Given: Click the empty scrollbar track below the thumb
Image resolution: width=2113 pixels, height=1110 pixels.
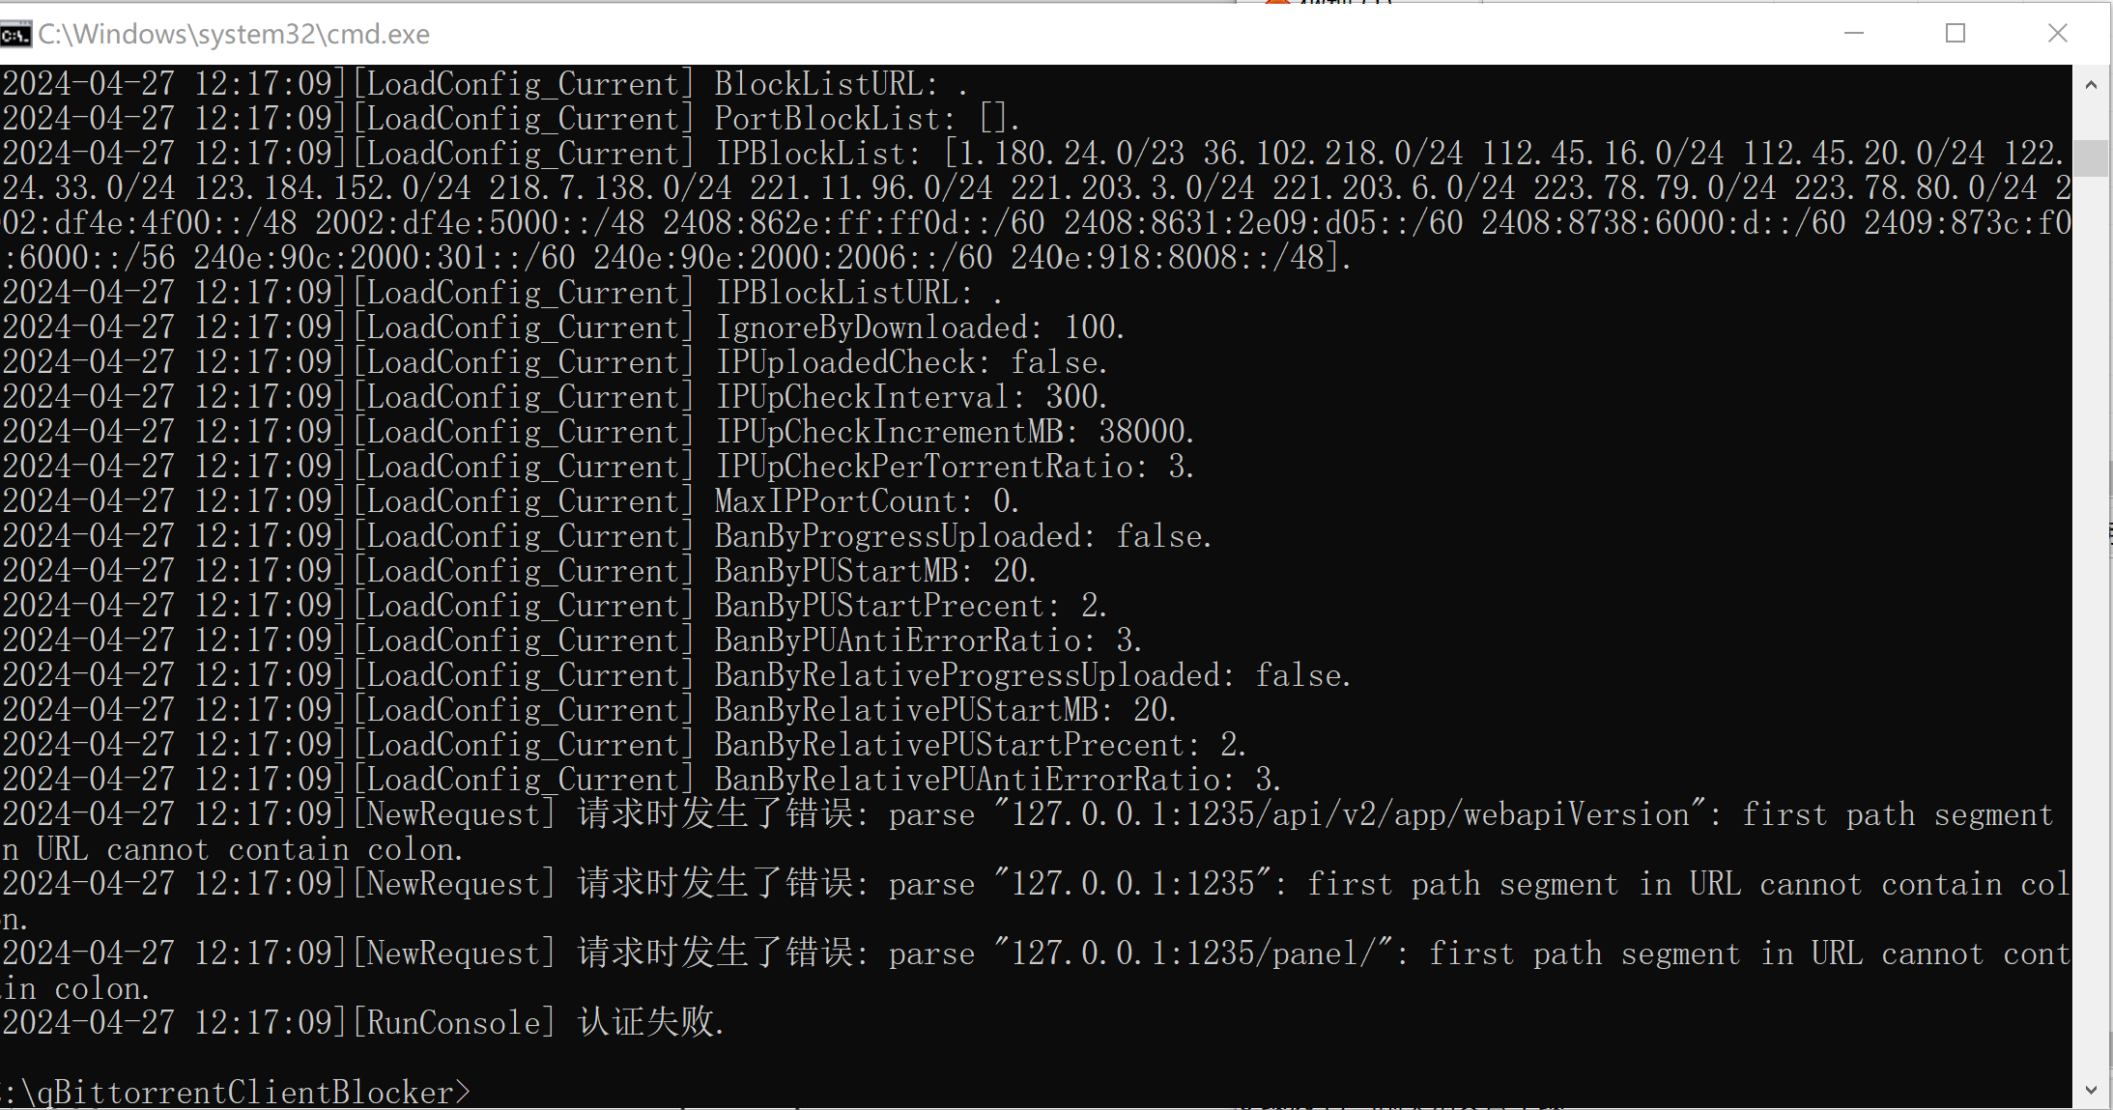Looking at the screenshot, I should pos(2092,623).
